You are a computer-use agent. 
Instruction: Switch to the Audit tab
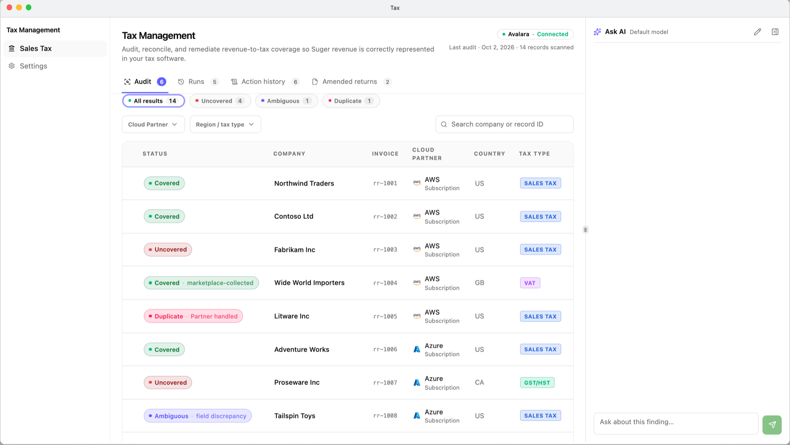pyautogui.click(x=145, y=82)
